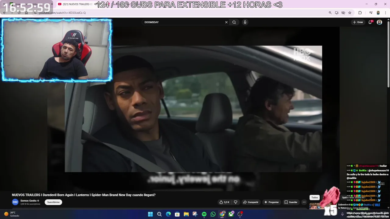Click the install app icon in address bar
The image size is (390, 219).
point(337,13)
